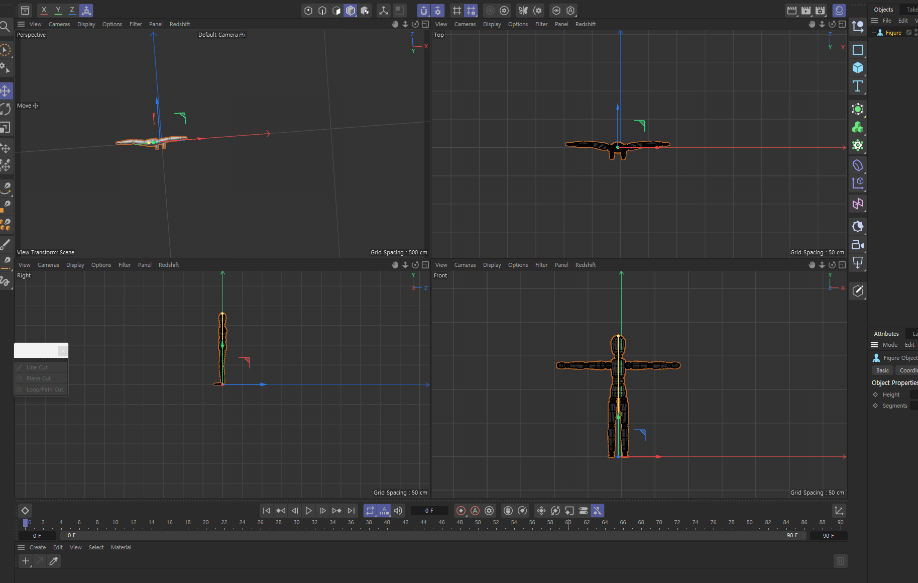Toggle workplane grid snapping button

click(471, 10)
